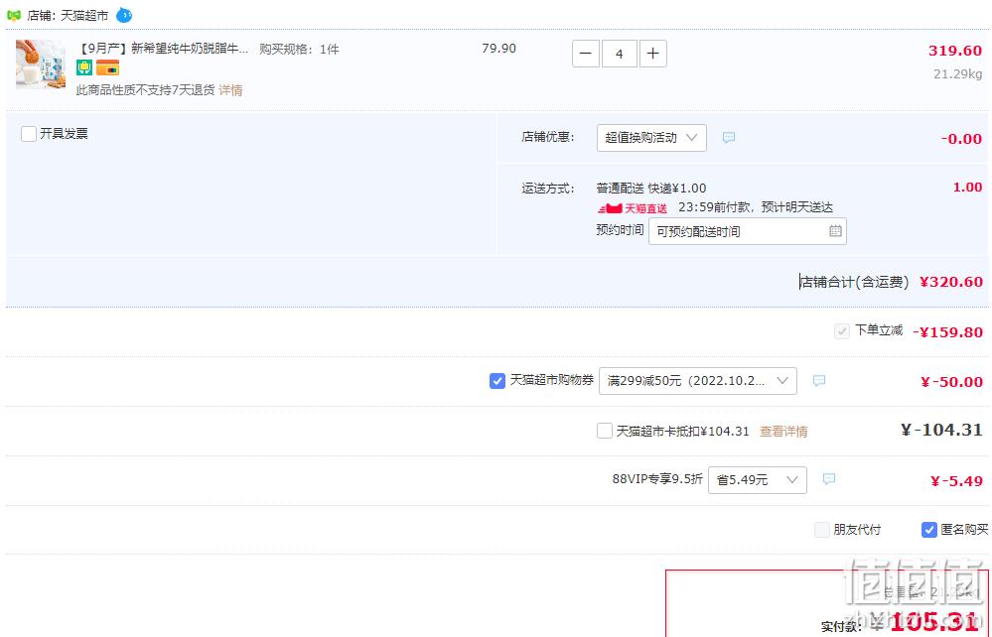Open the 查看详情 link for supermarket card
This screenshot has height=637, width=992.
pos(783,432)
